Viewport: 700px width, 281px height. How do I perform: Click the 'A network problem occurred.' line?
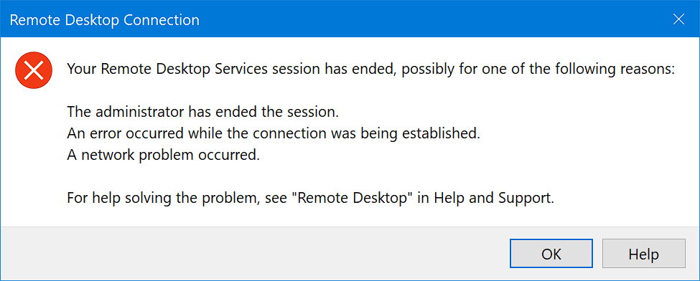pos(164,156)
